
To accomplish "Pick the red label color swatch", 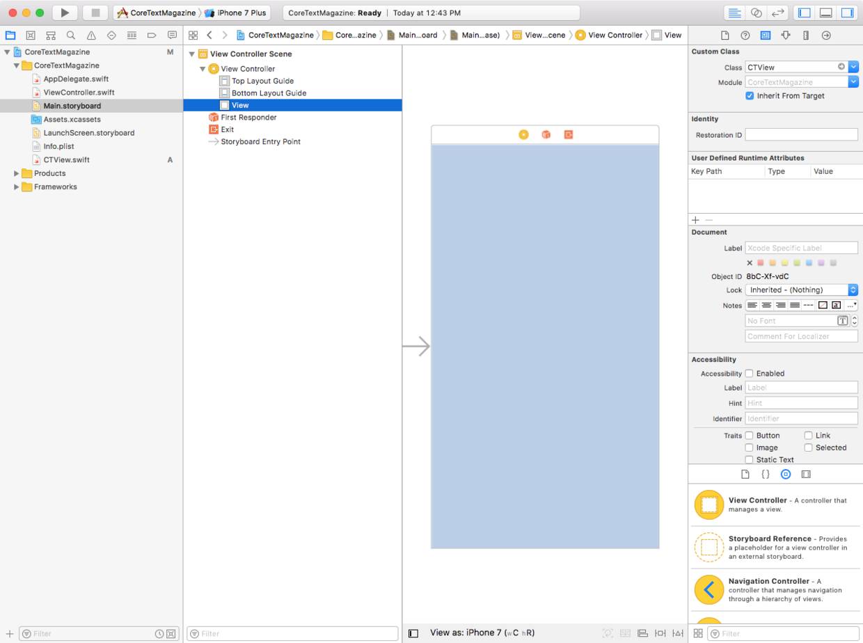I will pos(761,263).
